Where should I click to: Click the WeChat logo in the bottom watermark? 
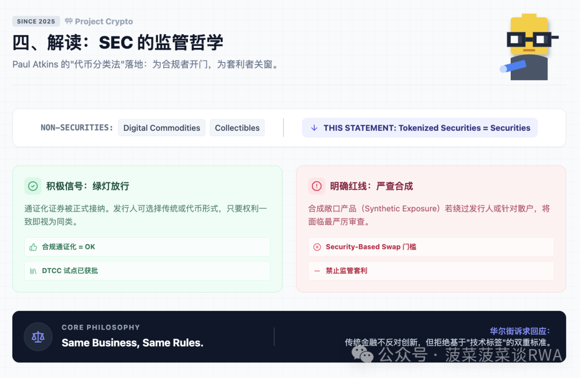pyautogui.click(x=363, y=353)
